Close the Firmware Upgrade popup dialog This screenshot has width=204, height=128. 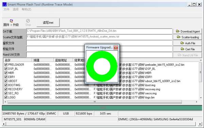coord(116,48)
